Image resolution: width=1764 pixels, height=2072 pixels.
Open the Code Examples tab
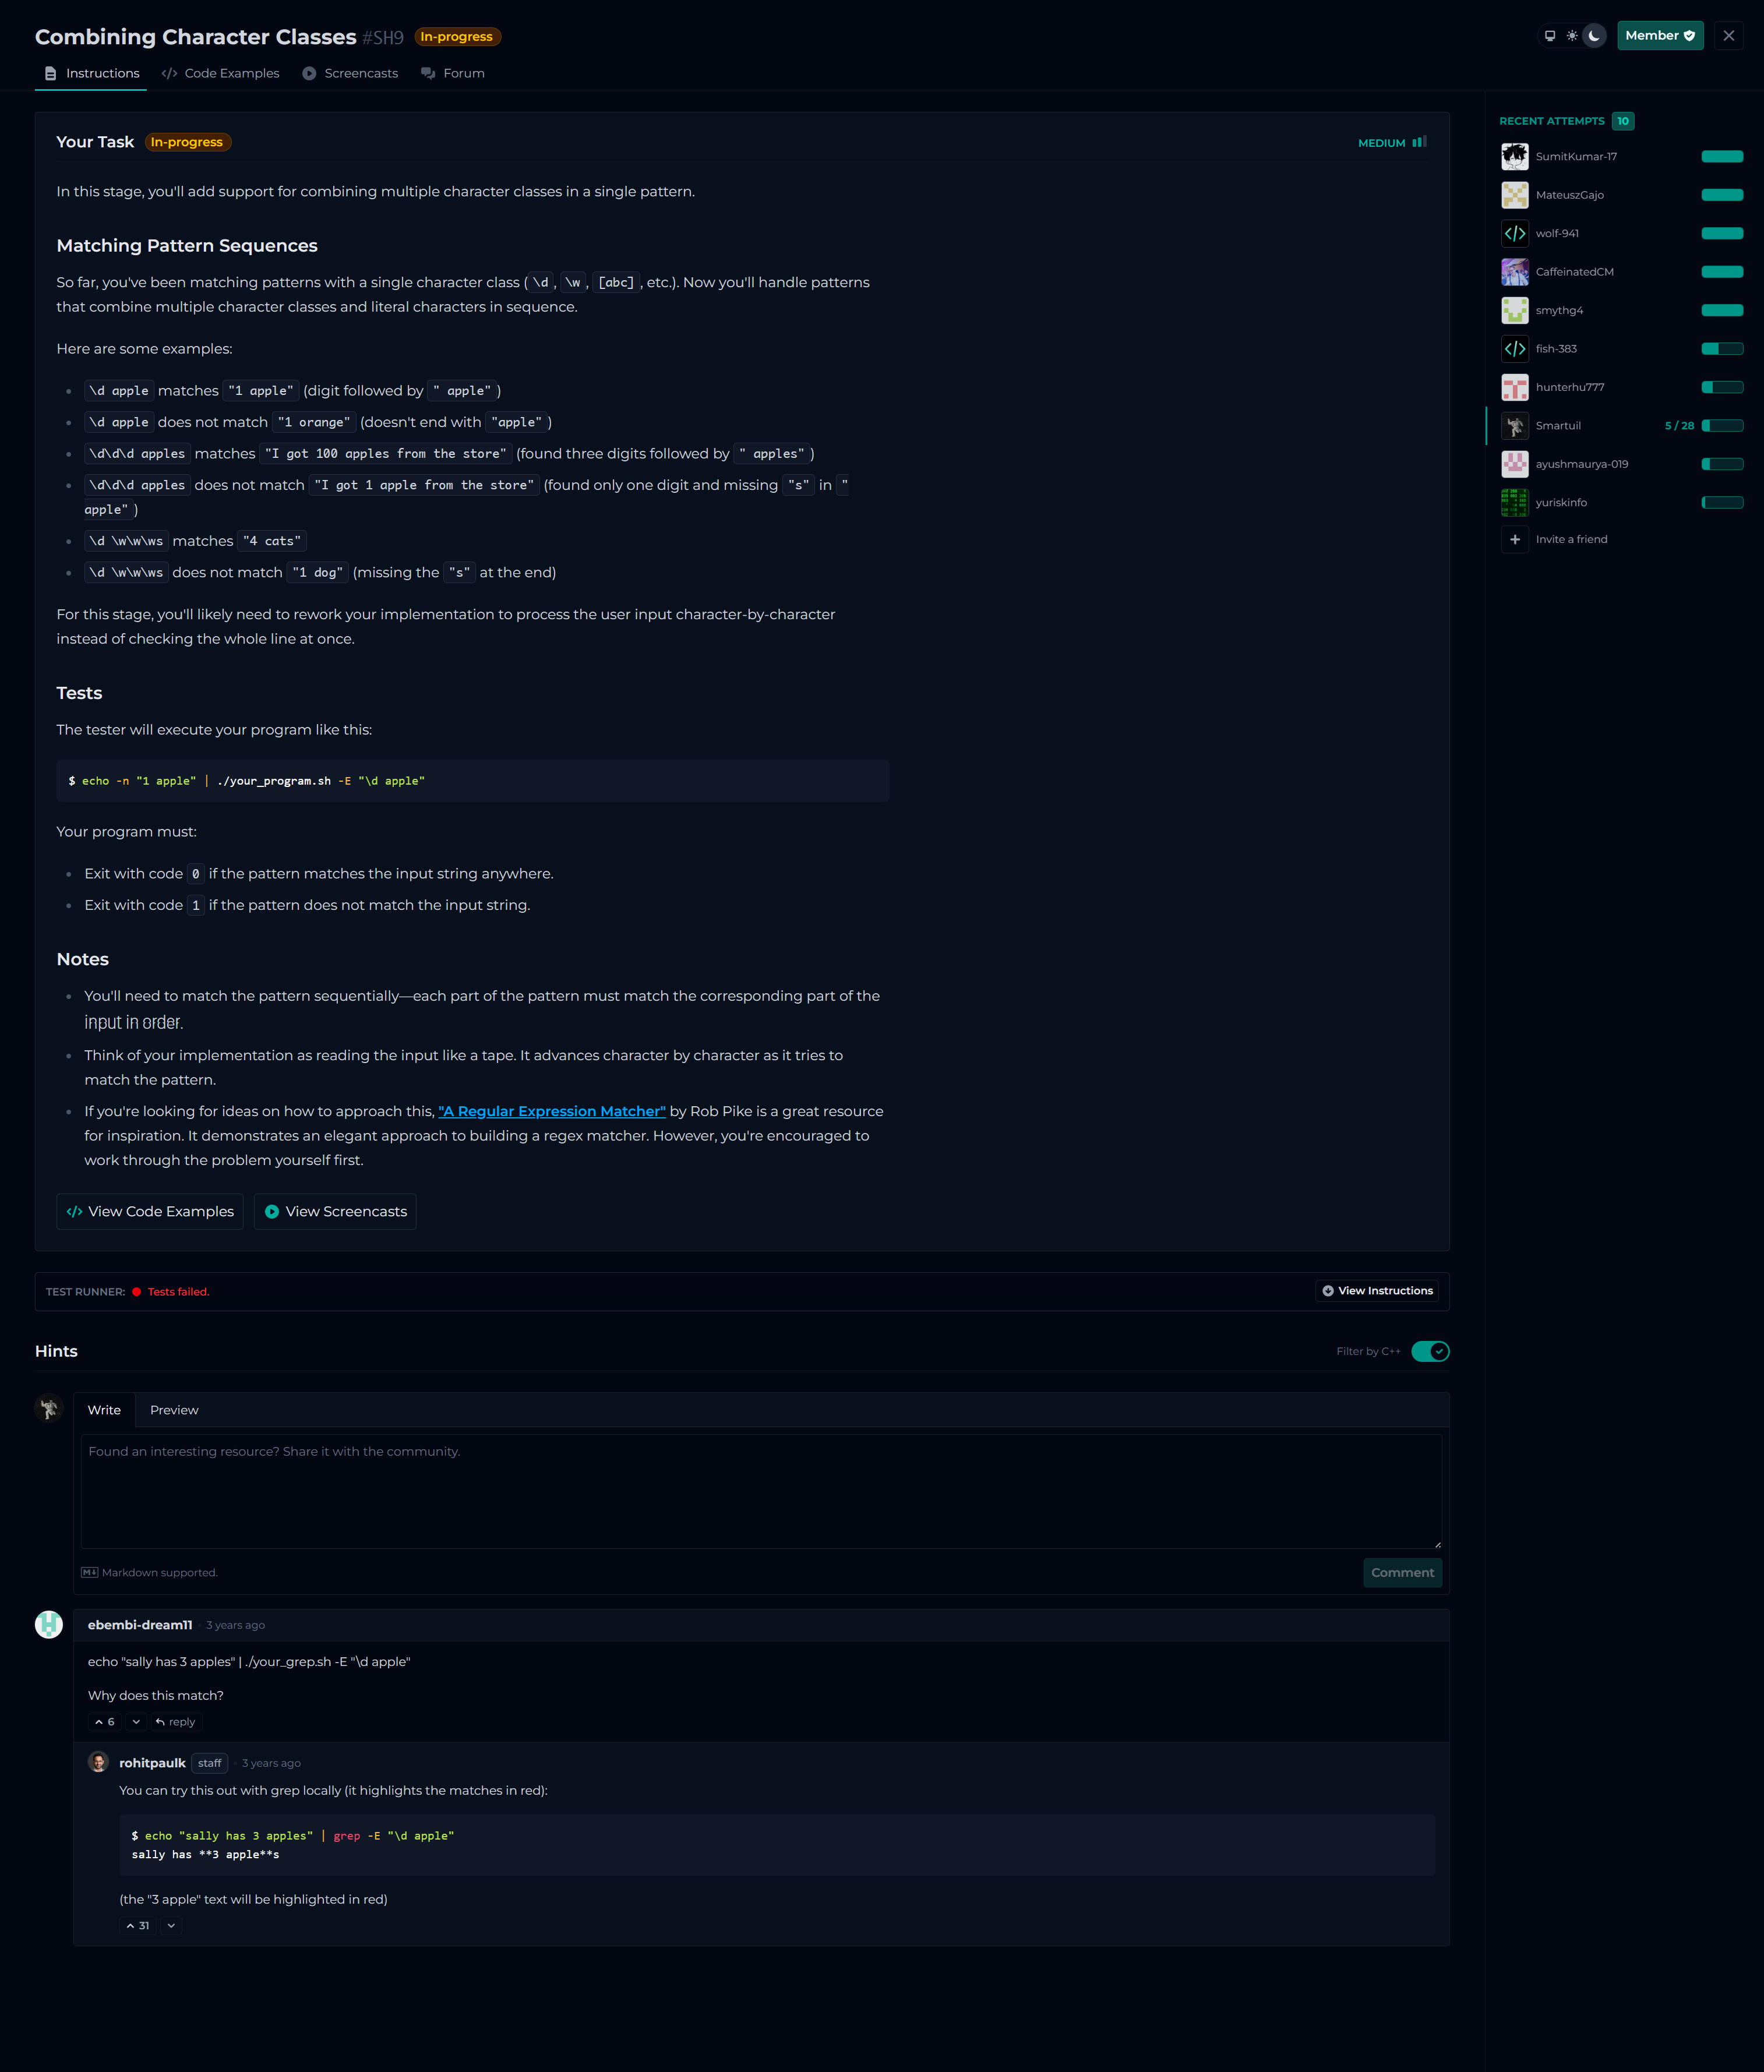pyautogui.click(x=221, y=74)
